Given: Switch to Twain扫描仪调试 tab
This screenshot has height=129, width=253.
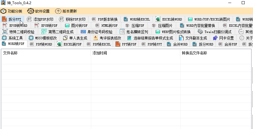Looking at the screenshot, I should coord(215,32).
